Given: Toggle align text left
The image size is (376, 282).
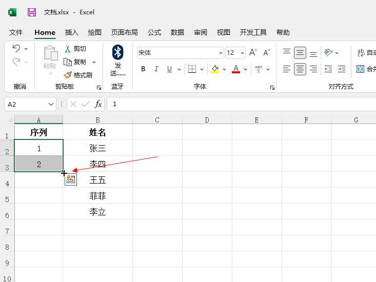Looking at the screenshot, I should [287, 69].
